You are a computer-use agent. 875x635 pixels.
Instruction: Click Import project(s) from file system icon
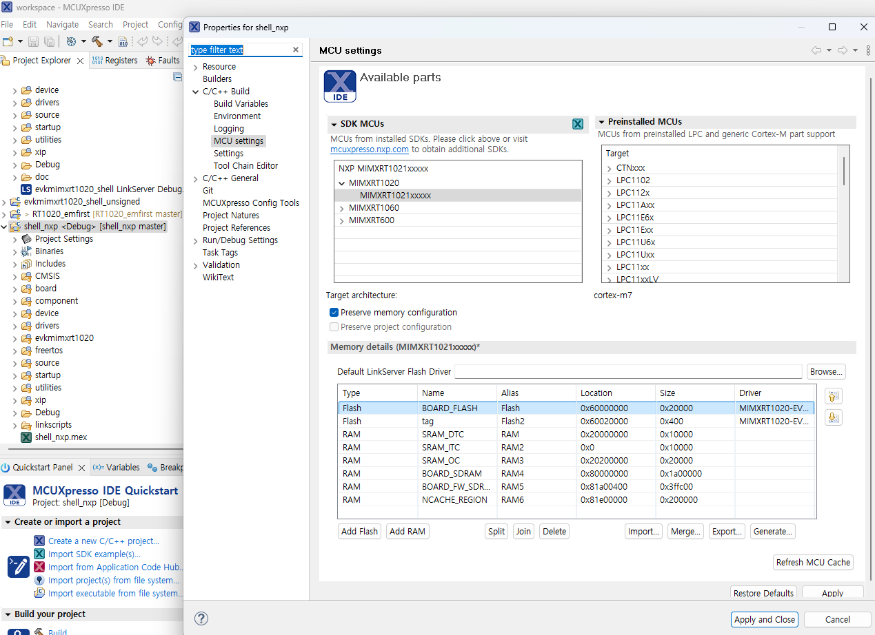39,580
